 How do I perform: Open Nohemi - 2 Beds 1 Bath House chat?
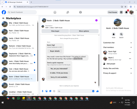pos(19,47)
